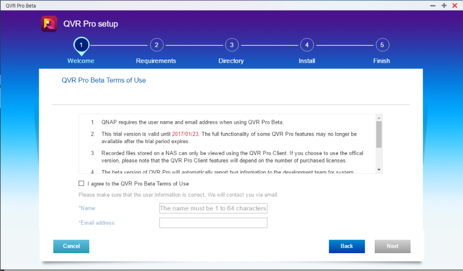This screenshot has width=463, height=271.
Task: Click the 'Please make sure' info note
Action: [x=178, y=195]
